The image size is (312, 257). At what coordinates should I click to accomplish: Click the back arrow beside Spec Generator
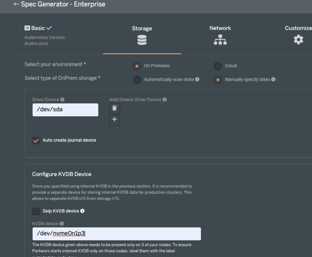16,5
